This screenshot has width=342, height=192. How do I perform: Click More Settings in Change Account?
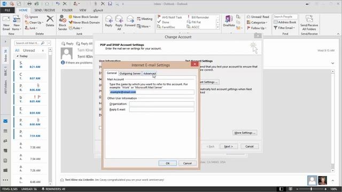245,133
